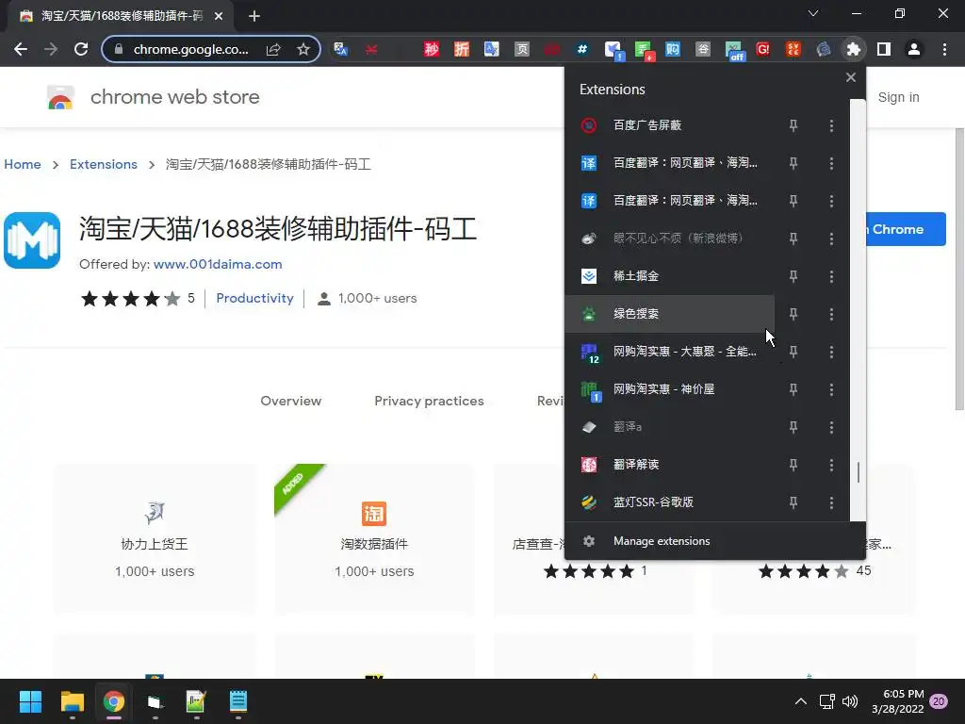Screen dimensions: 965x724
Task: Toggle pin for 眼不见心不烦 extension
Action: (x=793, y=239)
